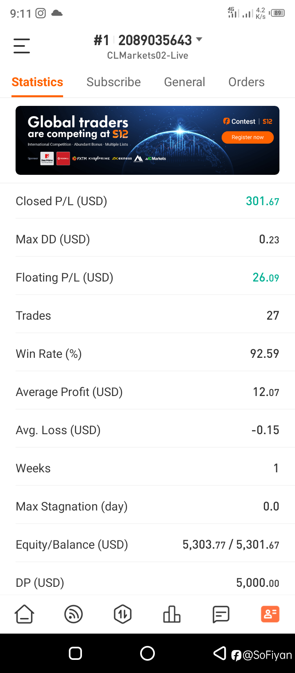295x673 pixels.
Task: Tap the Android back triangle button
Action: coord(220,653)
